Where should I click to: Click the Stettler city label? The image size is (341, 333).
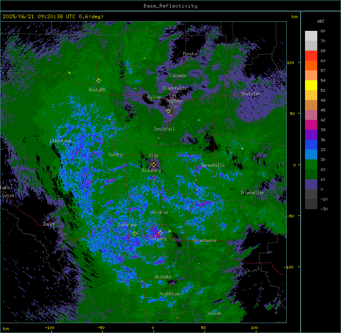(250, 94)
